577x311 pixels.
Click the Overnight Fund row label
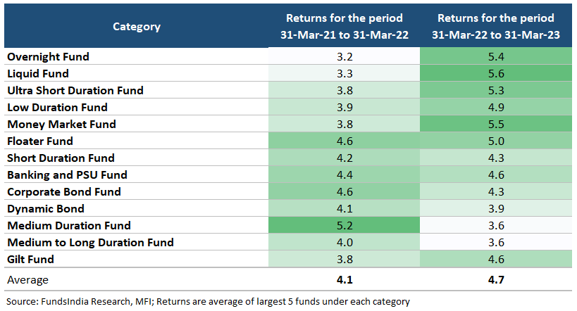[x=48, y=56]
